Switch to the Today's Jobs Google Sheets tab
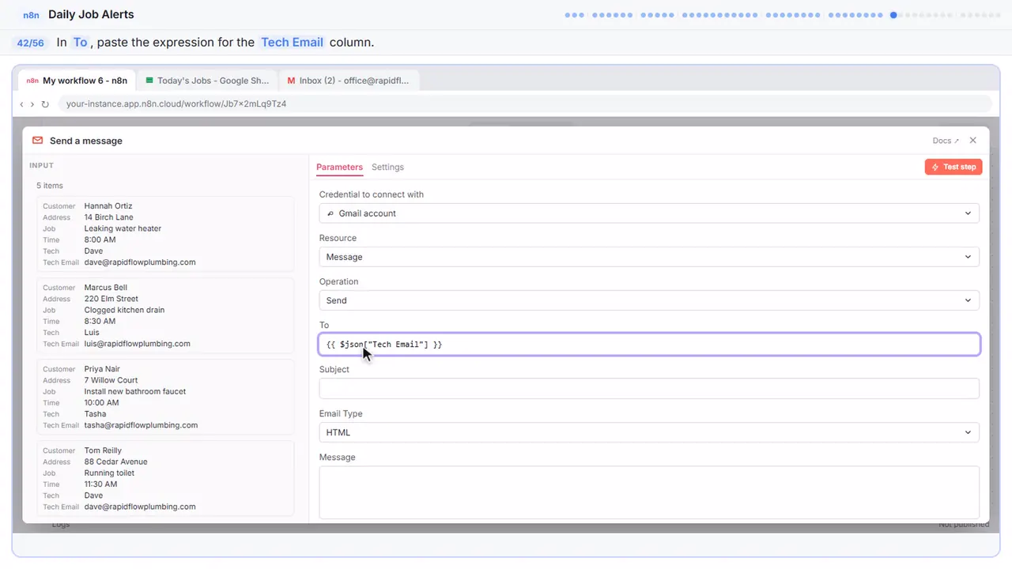The width and height of the screenshot is (1012, 569). tap(207, 81)
